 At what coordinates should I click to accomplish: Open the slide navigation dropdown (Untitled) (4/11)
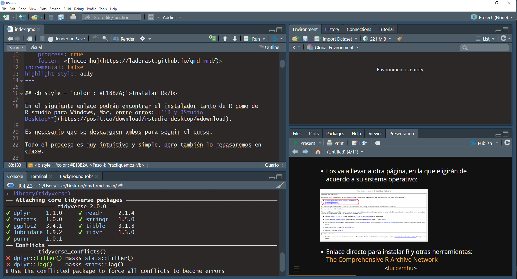tap(345, 152)
